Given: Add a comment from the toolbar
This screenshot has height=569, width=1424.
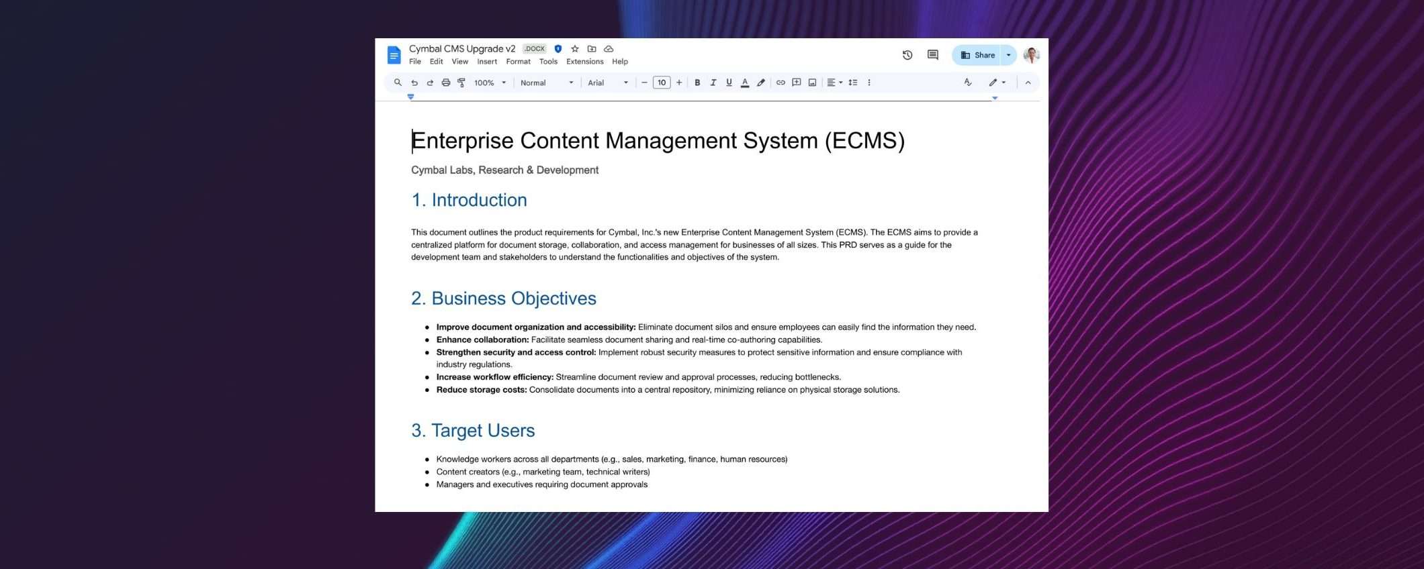Looking at the screenshot, I should coord(797,83).
